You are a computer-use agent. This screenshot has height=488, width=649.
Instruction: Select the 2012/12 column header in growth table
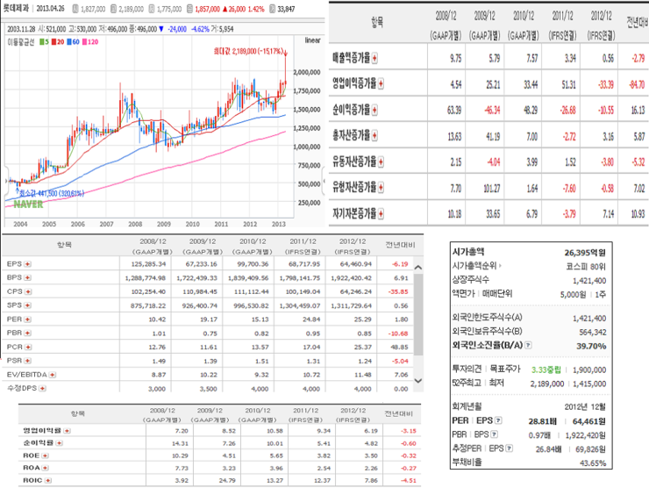point(601,16)
